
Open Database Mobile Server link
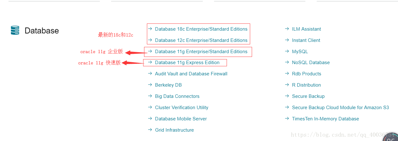[181, 119]
